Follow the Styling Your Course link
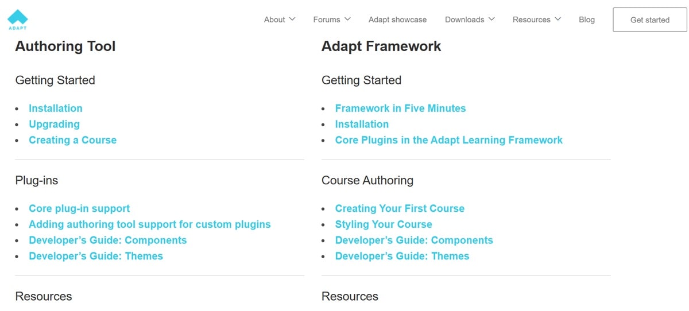 [384, 224]
